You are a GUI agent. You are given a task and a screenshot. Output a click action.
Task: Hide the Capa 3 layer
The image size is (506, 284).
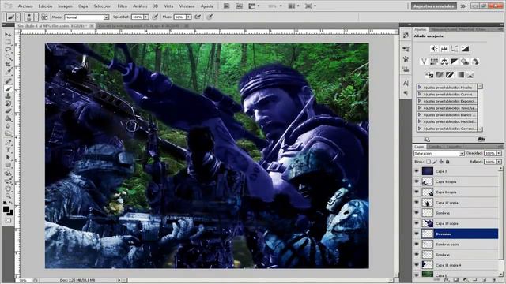(417, 171)
